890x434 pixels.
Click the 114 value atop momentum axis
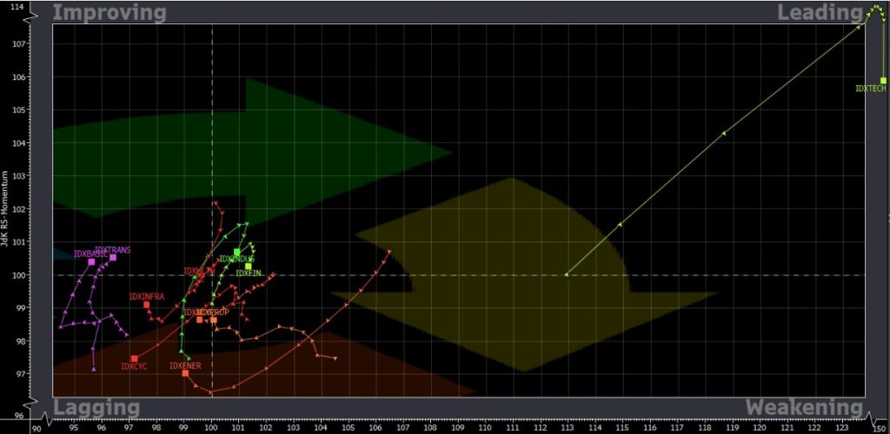pyautogui.click(x=17, y=7)
